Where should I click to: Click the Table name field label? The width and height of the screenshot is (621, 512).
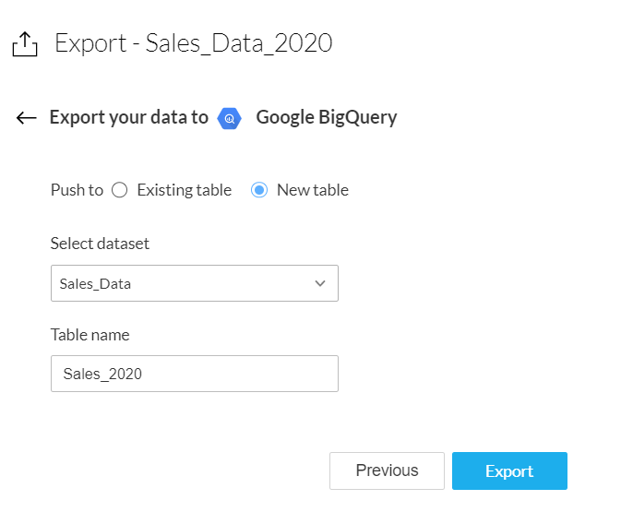tap(90, 335)
